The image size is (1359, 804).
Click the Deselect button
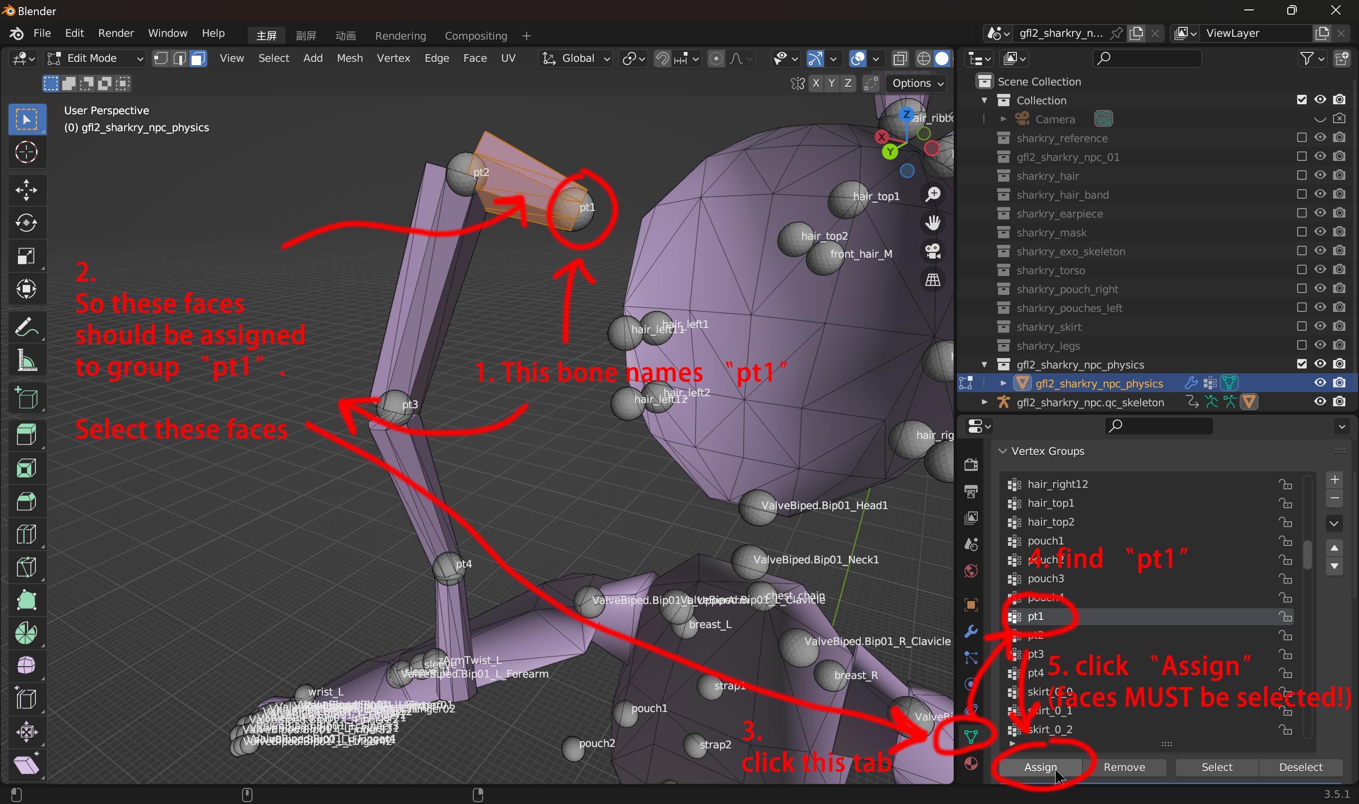(x=1300, y=767)
